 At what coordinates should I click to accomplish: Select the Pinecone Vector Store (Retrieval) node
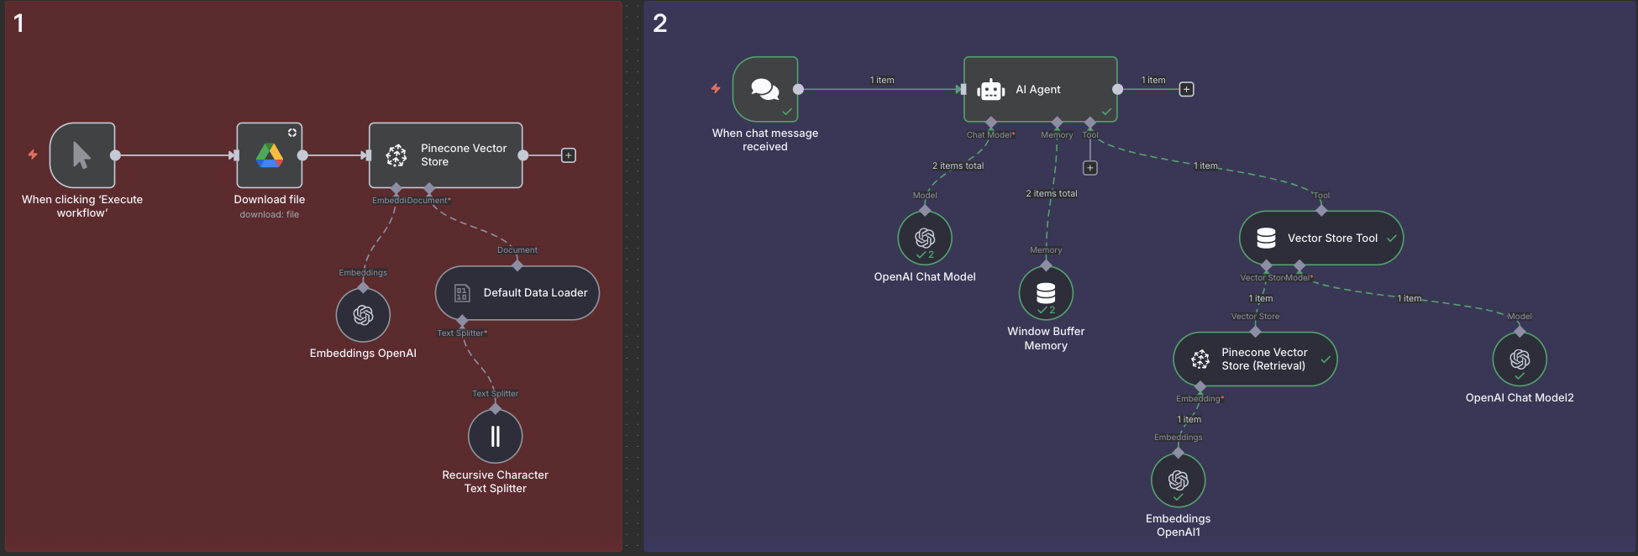click(x=1254, y=359)
